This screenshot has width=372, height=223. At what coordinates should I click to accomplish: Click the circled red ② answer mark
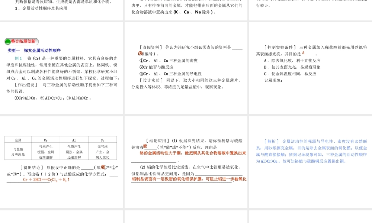(140, 54)
